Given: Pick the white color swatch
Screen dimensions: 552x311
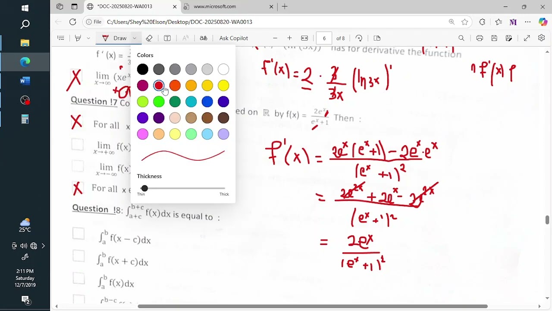Looking at the screenshot, I should pyautogui.click(x=223, y=69).
